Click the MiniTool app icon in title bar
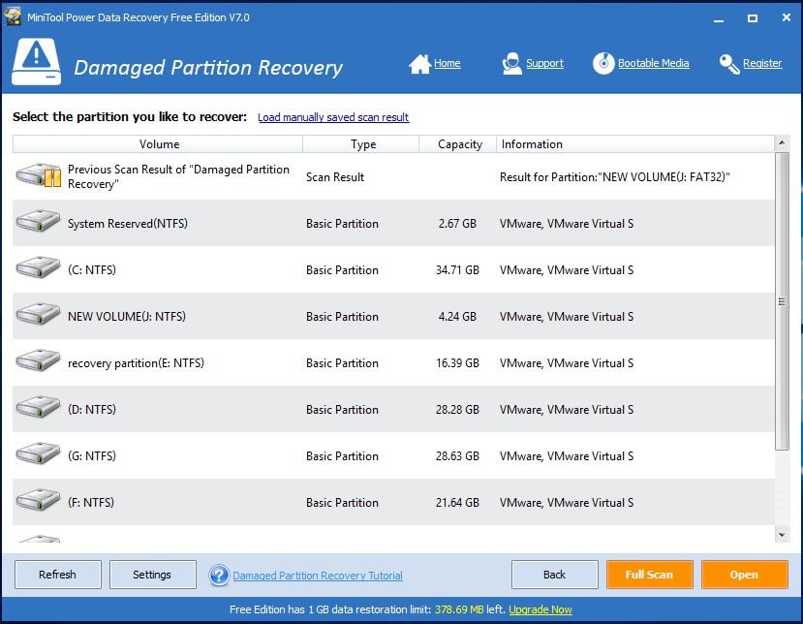803x624 pixels. 13,16
